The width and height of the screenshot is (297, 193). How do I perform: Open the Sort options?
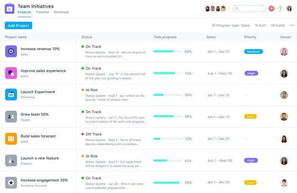point(261,25)
